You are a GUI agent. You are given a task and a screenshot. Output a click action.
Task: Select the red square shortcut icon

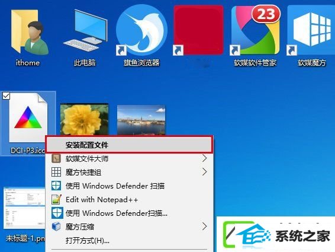pos(198,30)
